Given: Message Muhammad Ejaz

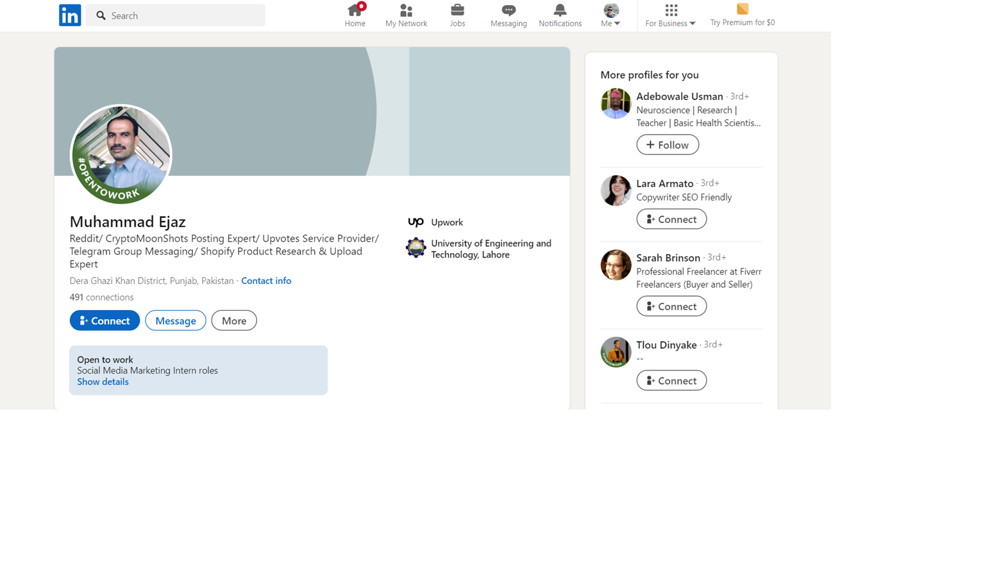Looking at the screenshot, I should click(x=176, y=320).
